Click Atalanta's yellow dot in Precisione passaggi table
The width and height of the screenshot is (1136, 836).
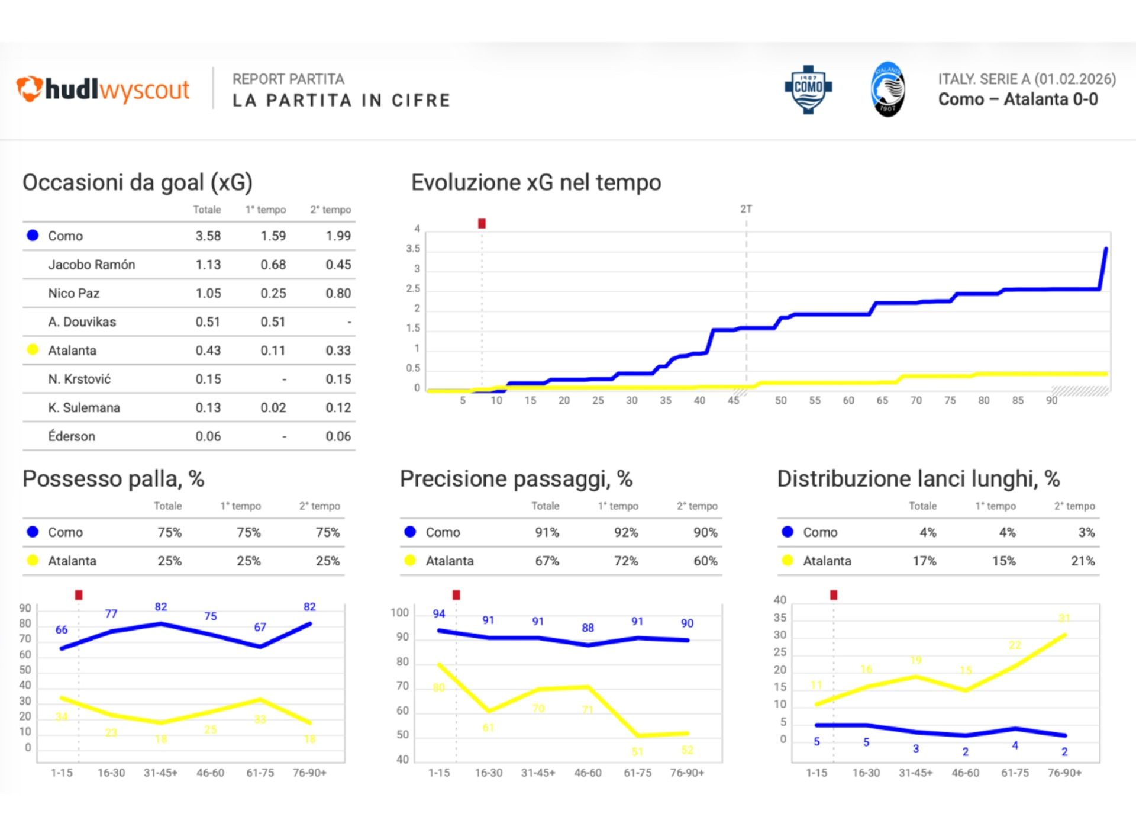click(410, 560)
